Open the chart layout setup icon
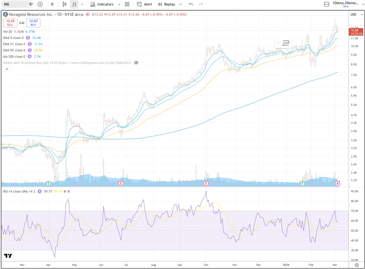The height and width of the screenshot is (269, 365). click(326, 4)
